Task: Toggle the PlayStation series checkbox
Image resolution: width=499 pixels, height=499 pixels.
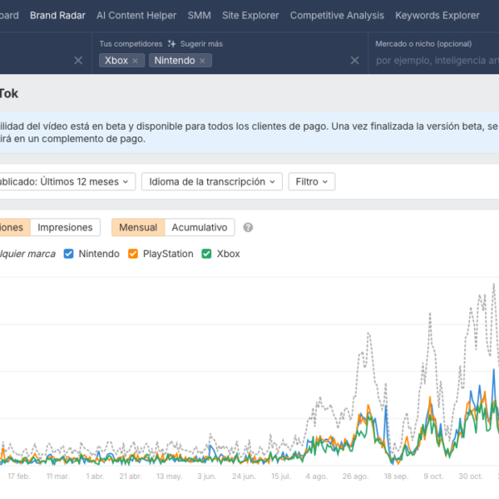Action: click(133, 254)
